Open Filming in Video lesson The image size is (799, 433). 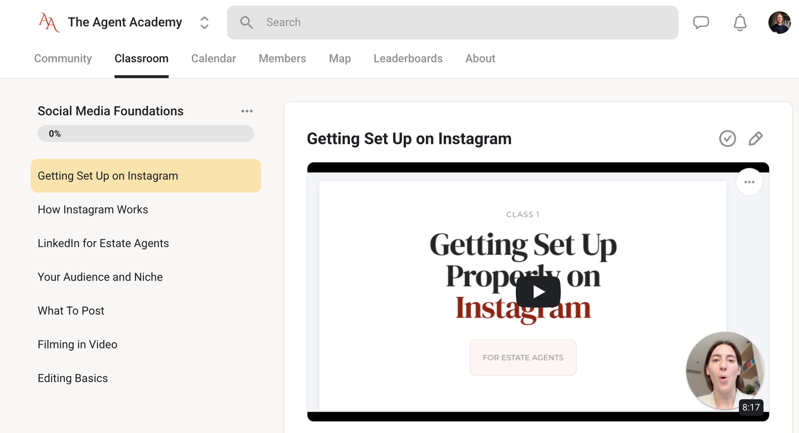tap(77, 345)
